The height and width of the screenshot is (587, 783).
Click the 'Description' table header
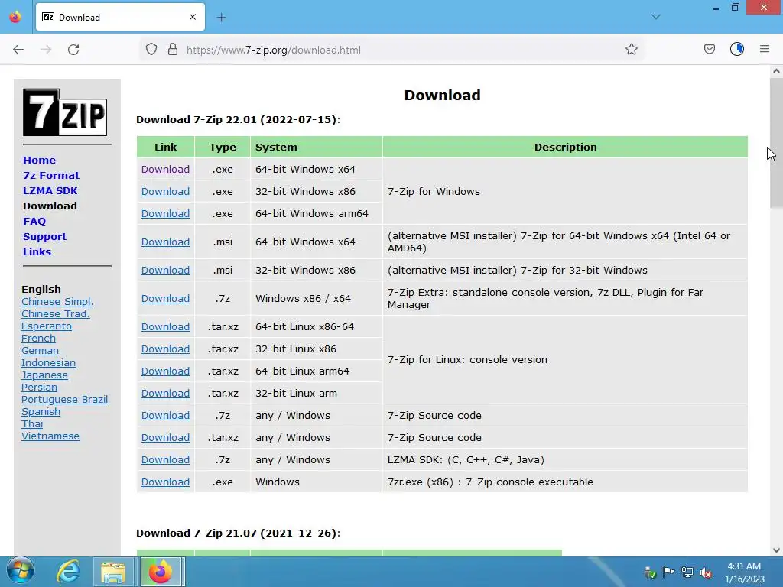[x=565, y=148]
